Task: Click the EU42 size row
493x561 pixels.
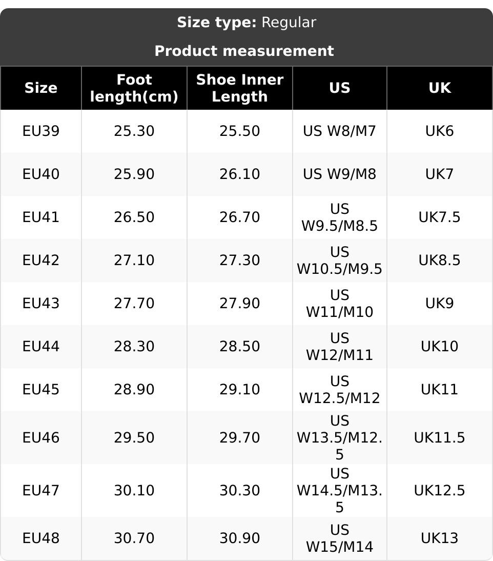Action: pyautogui.click(x=41, y=261)
